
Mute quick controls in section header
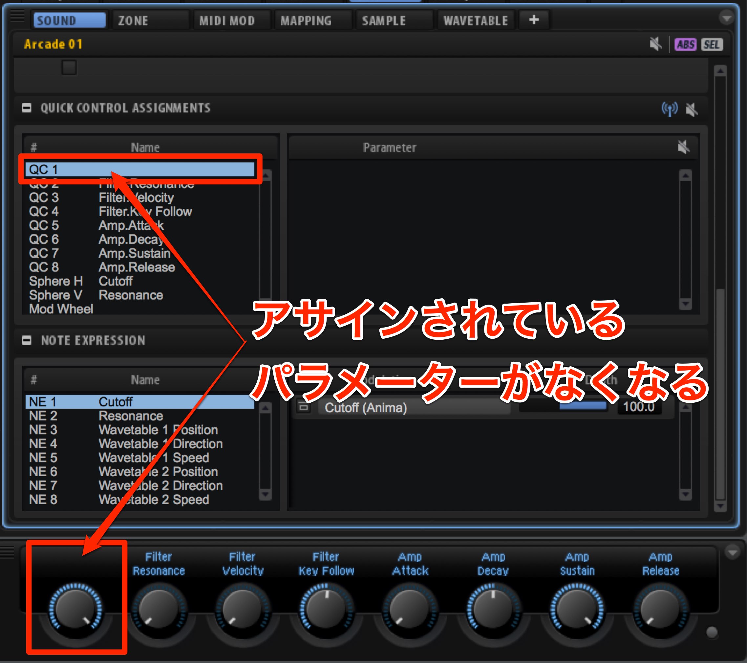pyautogui.click(x=692, y=109)
